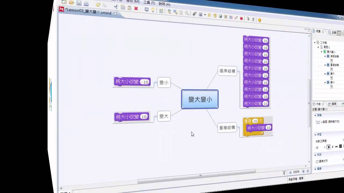This screenshot has height=193, width=344.
Task: Toggle the Italic font button
Action: tap(332, 147)
